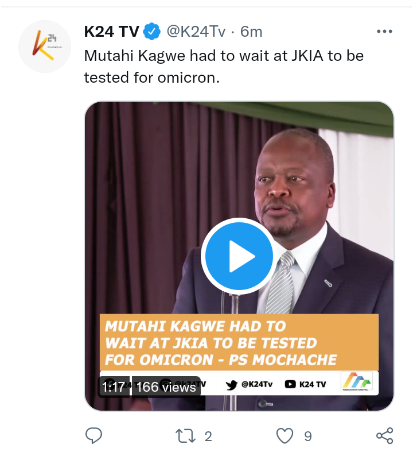
Task: Click the K24 TV display name
Action: pos(112,32)
